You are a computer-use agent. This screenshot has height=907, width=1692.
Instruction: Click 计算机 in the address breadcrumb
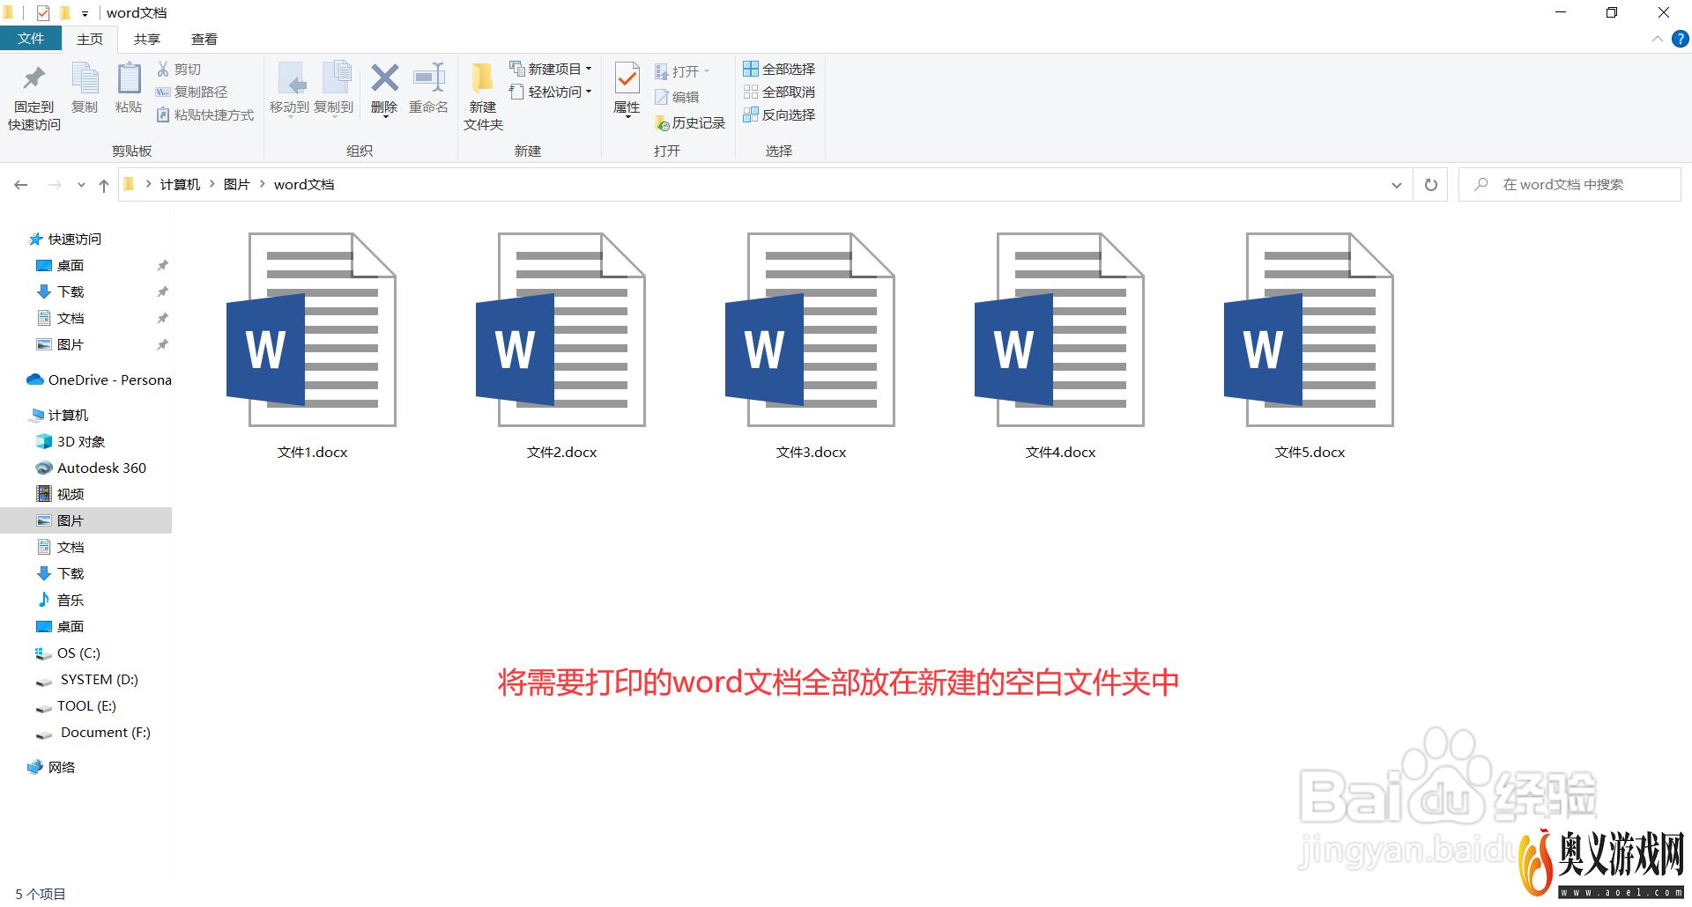pyautogui.click(x=180, y=184)
